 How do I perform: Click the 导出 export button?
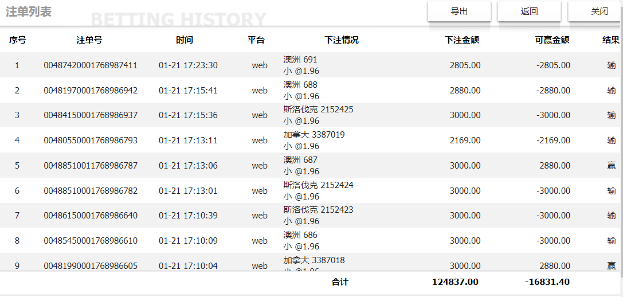(x=459, y=11)
